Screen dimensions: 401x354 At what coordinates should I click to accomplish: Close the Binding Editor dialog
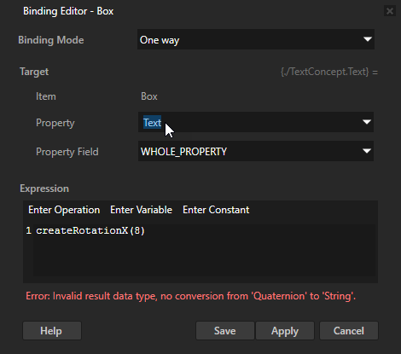(x=389, y=11)
